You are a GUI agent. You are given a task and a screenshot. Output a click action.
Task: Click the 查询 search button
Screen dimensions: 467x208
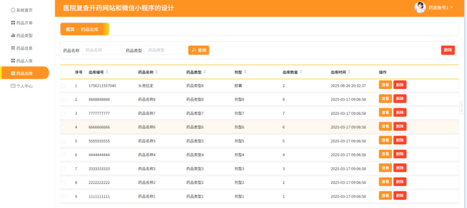pyautogui.click(x=199, y=50)
